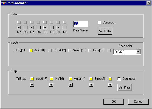Screen dimensions: 152x109
Task: Toggle the D3 data bit button
Action: coord(45,27)
